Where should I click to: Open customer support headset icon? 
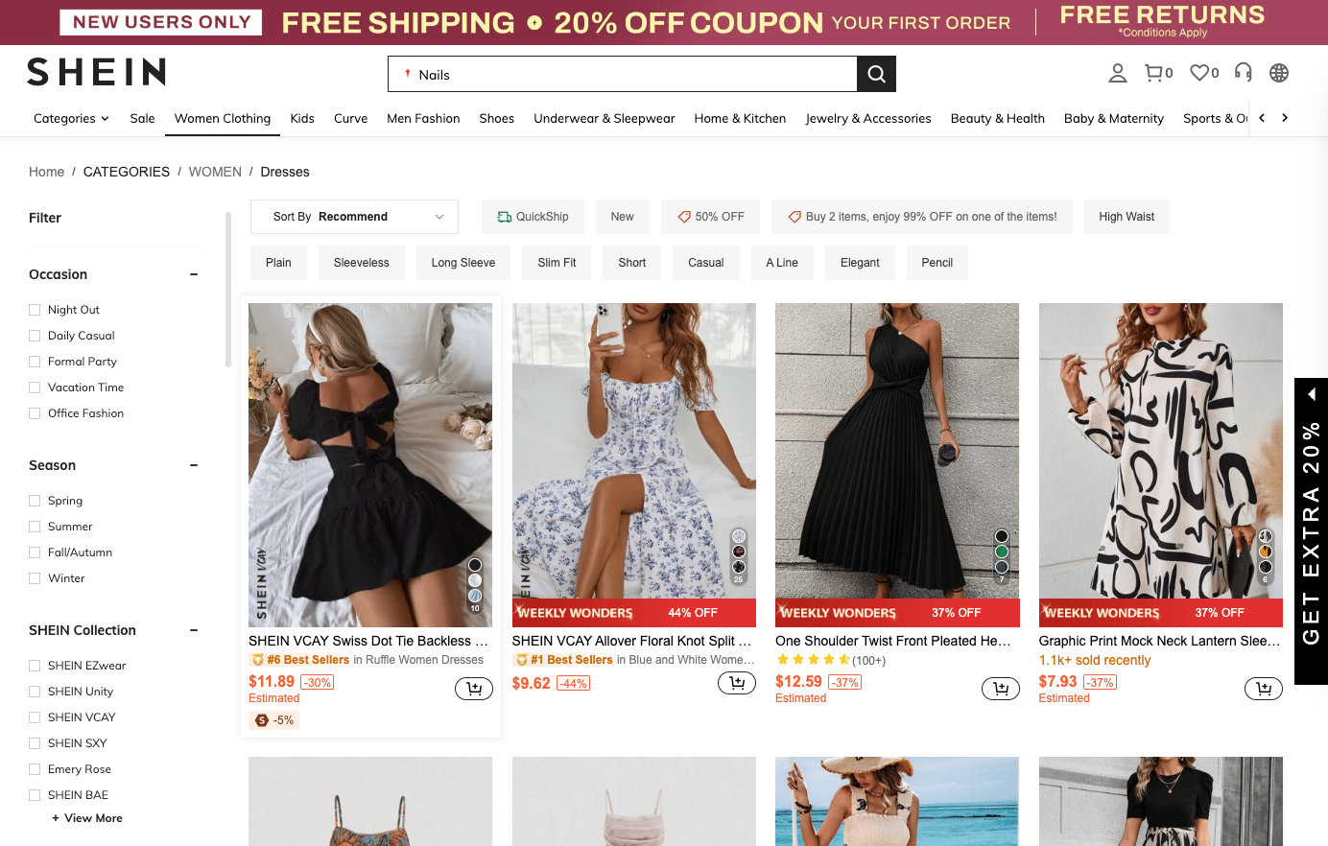(x=1244, y=73)
